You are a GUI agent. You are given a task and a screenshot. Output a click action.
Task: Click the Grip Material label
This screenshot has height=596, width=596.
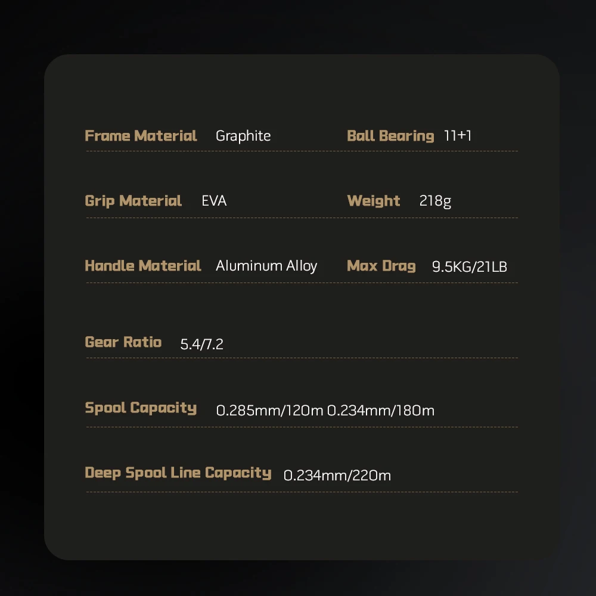134,201
